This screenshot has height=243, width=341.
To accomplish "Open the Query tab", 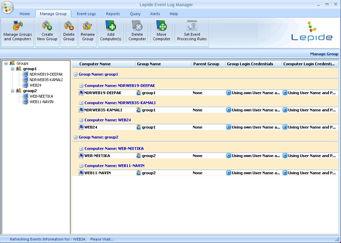I will point(135,14).
